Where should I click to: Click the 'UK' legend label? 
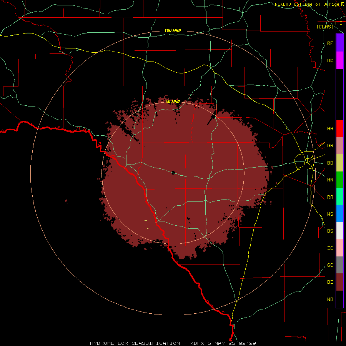pyautogui.click(x=330, y=60)
